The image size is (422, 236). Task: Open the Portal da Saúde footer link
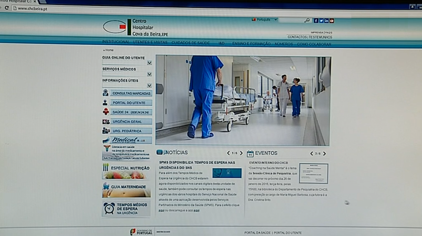click(x=257, y=233)
